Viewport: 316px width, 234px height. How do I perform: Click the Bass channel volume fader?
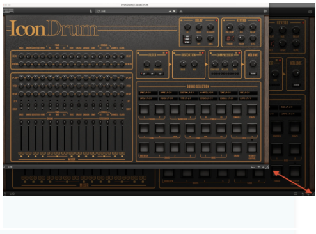coord(21,136)
